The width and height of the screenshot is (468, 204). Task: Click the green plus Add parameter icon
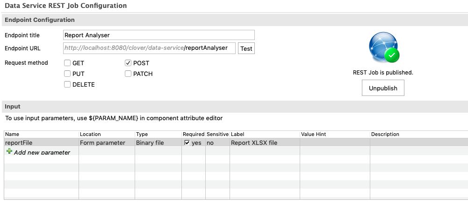tap(9, 152)
